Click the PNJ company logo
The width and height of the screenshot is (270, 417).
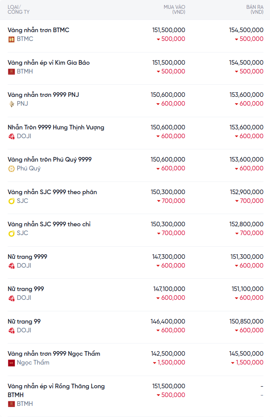pyautogui.click(x=11, y=104)
